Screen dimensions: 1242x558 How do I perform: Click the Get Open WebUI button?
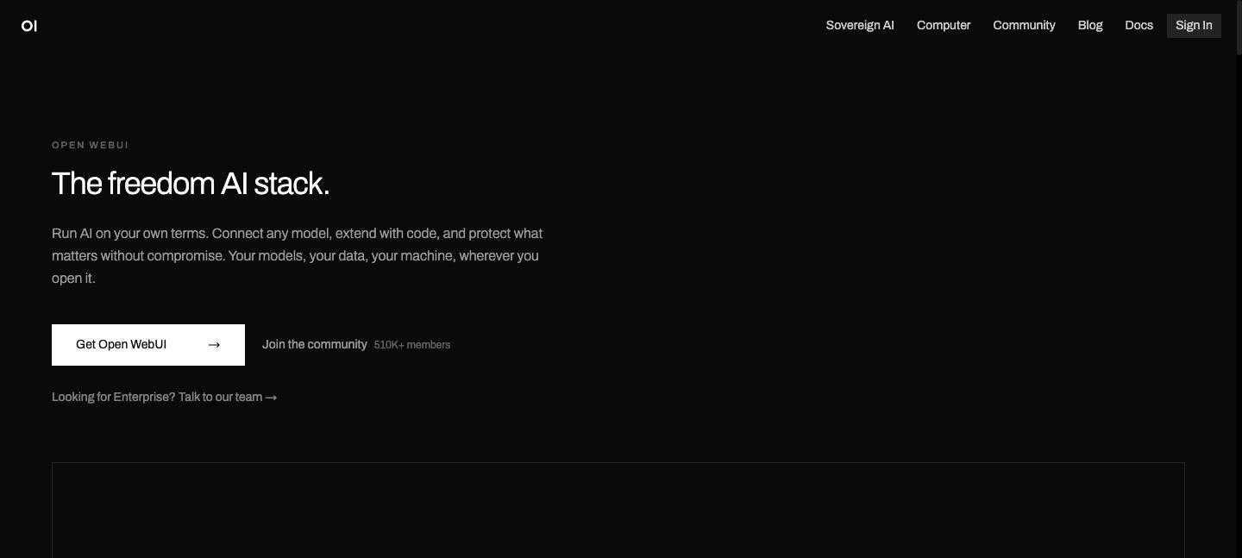click(x=148, y=345)
